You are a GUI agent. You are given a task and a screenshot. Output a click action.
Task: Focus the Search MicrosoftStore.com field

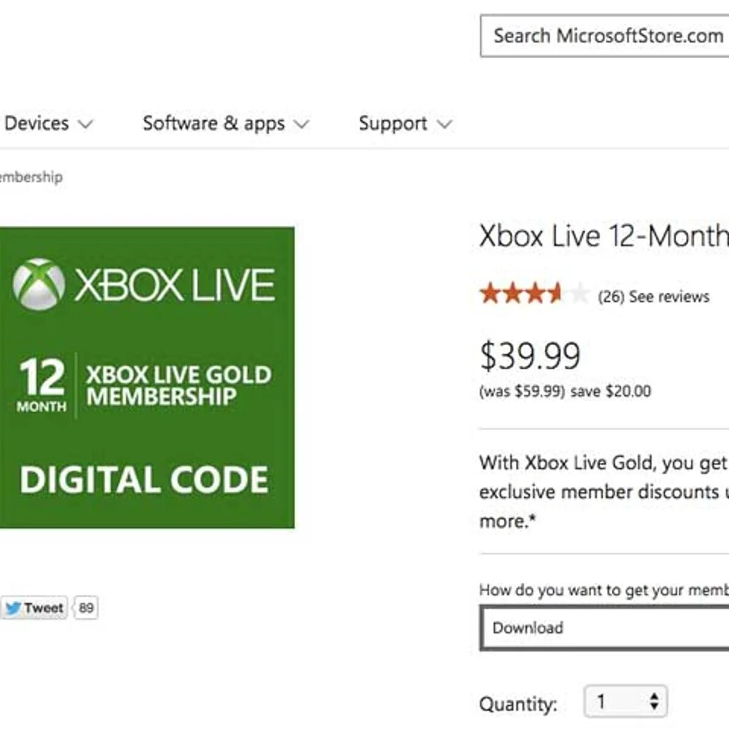(x=604, y=36)
